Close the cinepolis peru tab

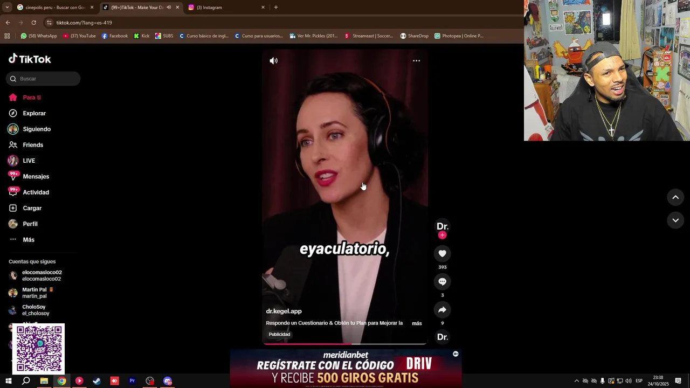pos(92,8)
